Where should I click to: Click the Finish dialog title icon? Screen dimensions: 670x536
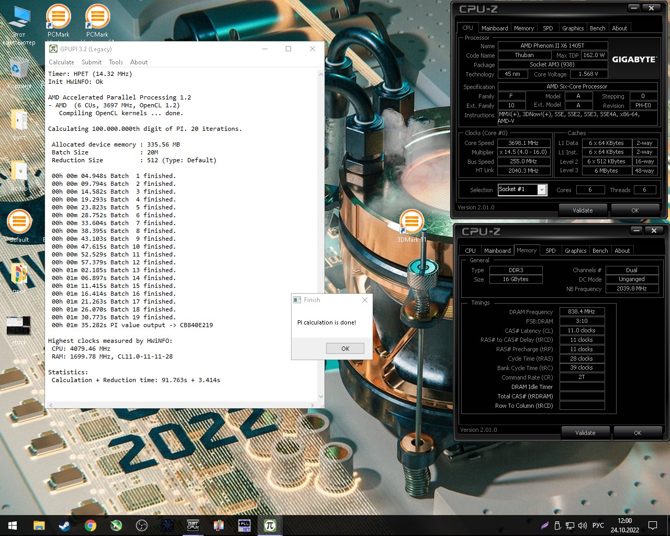[x=297, y=300]
